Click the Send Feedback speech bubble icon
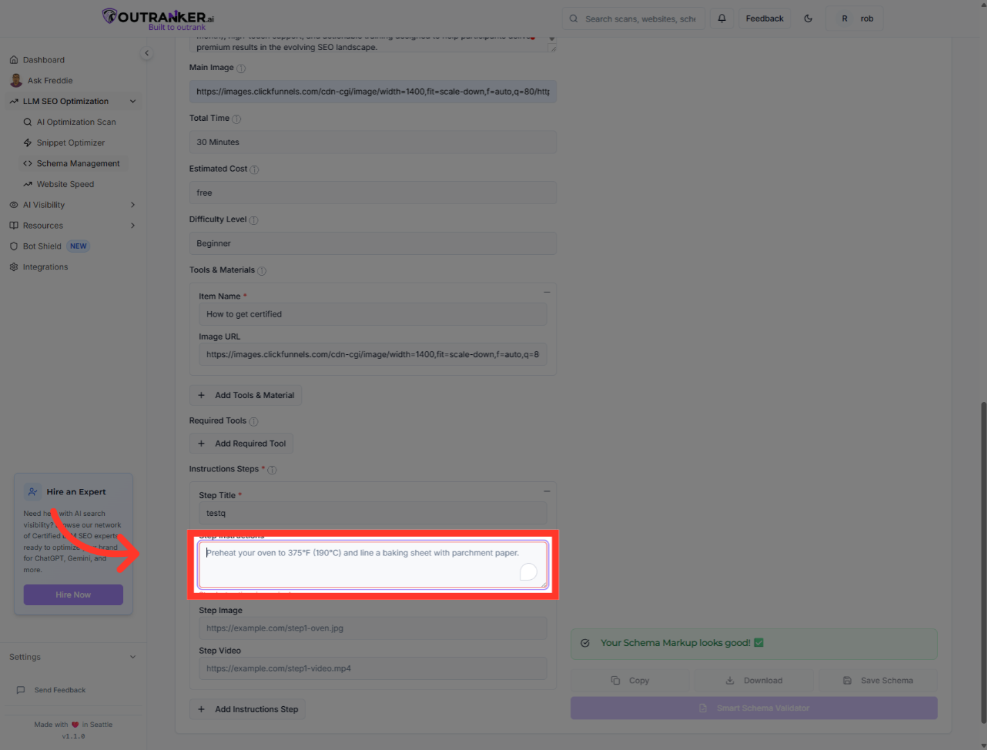The width and height of the screenshot is (987, 750). [x=21, y=690]
